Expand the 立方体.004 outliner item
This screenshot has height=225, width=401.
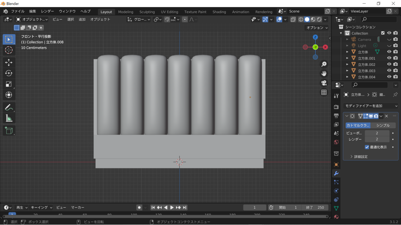tap(347, 77)
